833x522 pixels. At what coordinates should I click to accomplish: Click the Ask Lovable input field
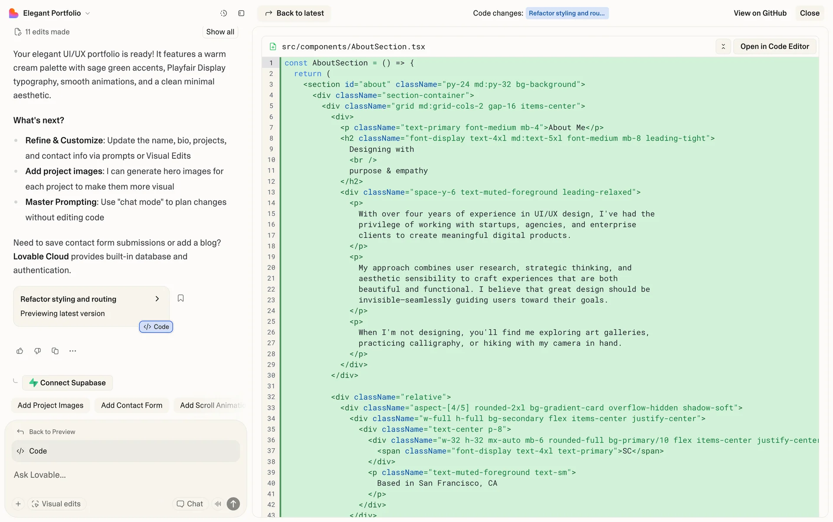pyautogui.click(x=126, y=475)
